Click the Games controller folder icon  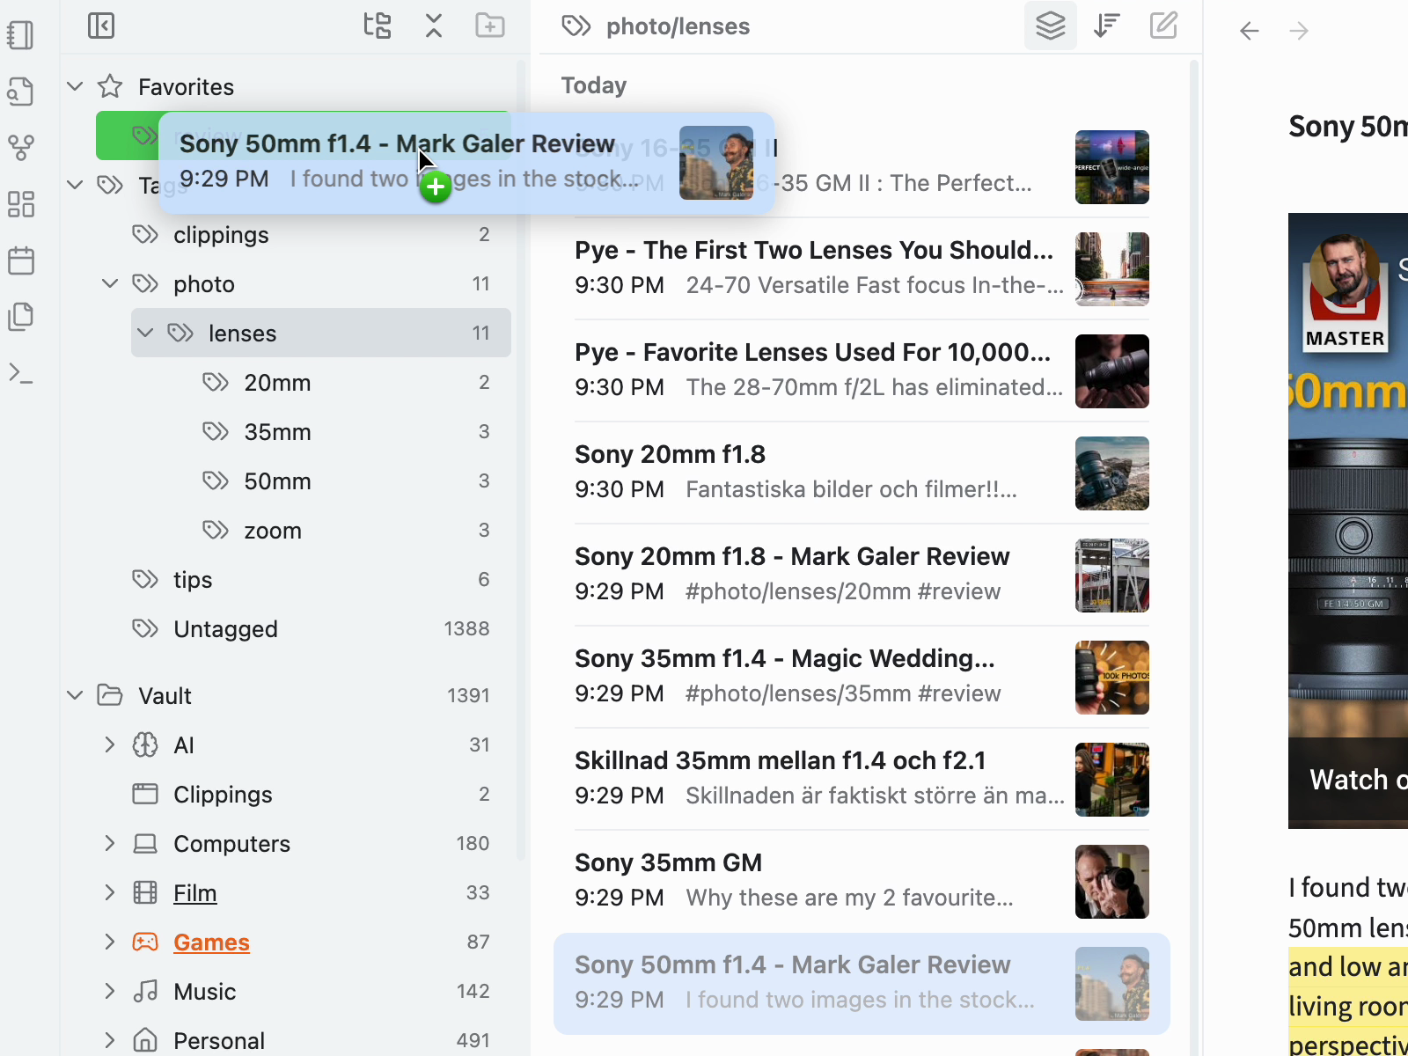pyautogui.click(x=145, y=942)
